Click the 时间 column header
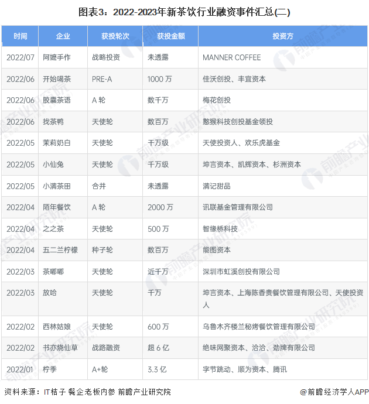The image size is (369, 404). pos(20,36)
